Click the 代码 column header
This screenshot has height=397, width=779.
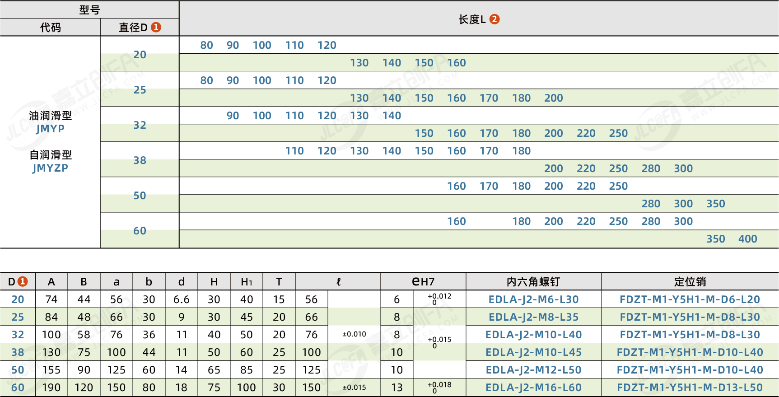tap(50, 28)
